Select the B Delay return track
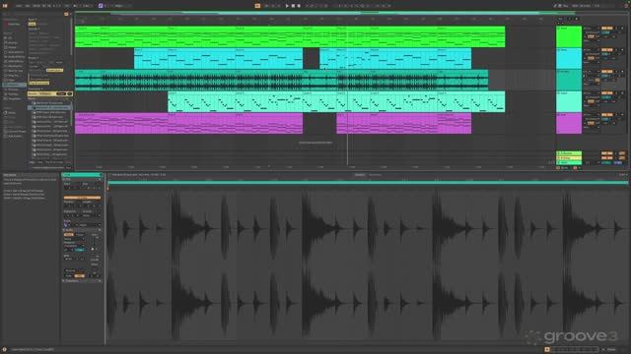This screenshot has width=631, height=354. [x=569, y=158]
